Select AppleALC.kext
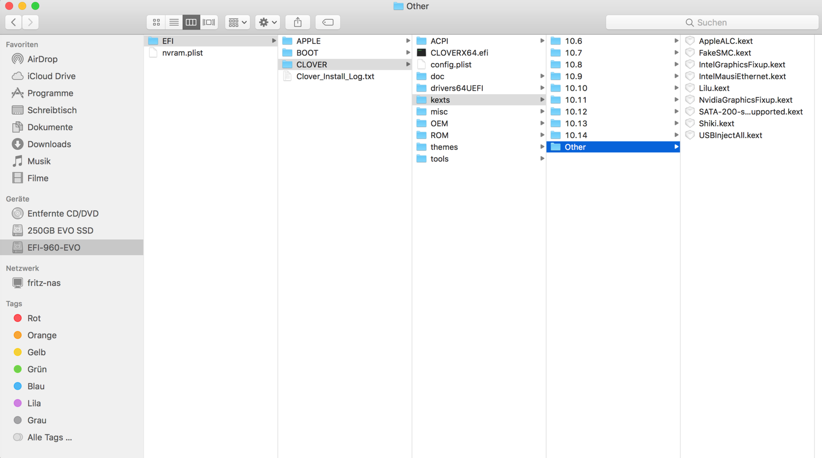822x458 pixels. pos(747,41)
